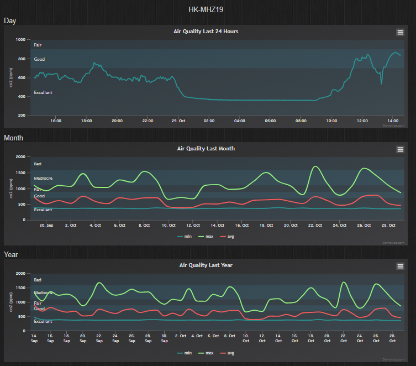416x366 pixels.
Task: Toggle the max series in month legend
Action: click(x=206, y=236)
